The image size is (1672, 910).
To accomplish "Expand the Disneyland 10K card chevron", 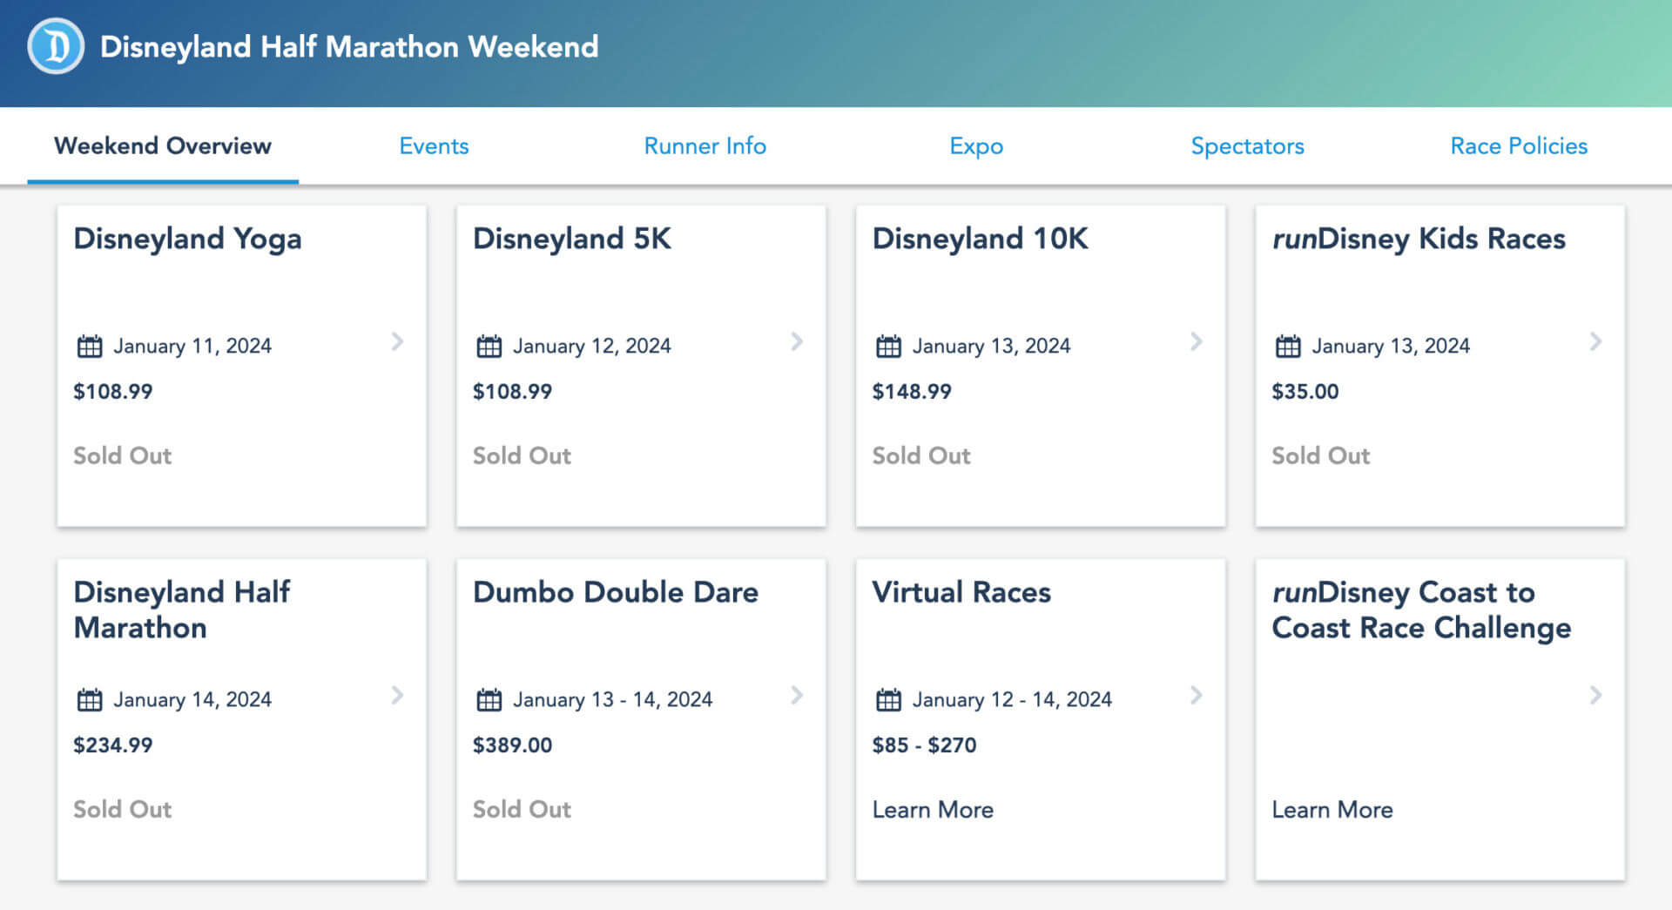I will tap(1197, 341).
